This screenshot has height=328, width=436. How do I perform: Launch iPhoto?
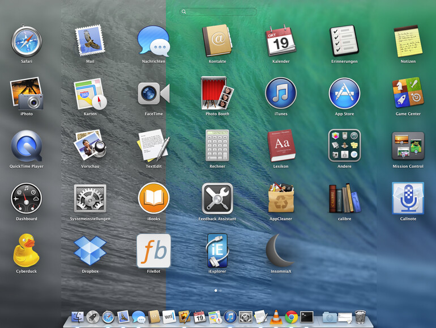point(27,94)
